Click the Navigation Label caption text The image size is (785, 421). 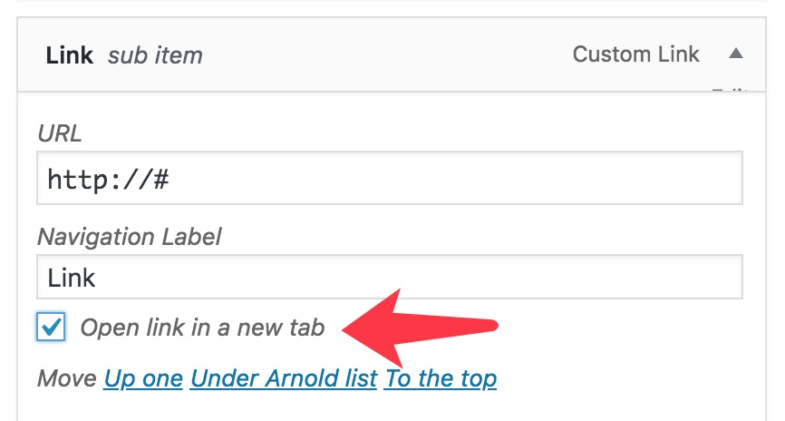tap(130, 237)
